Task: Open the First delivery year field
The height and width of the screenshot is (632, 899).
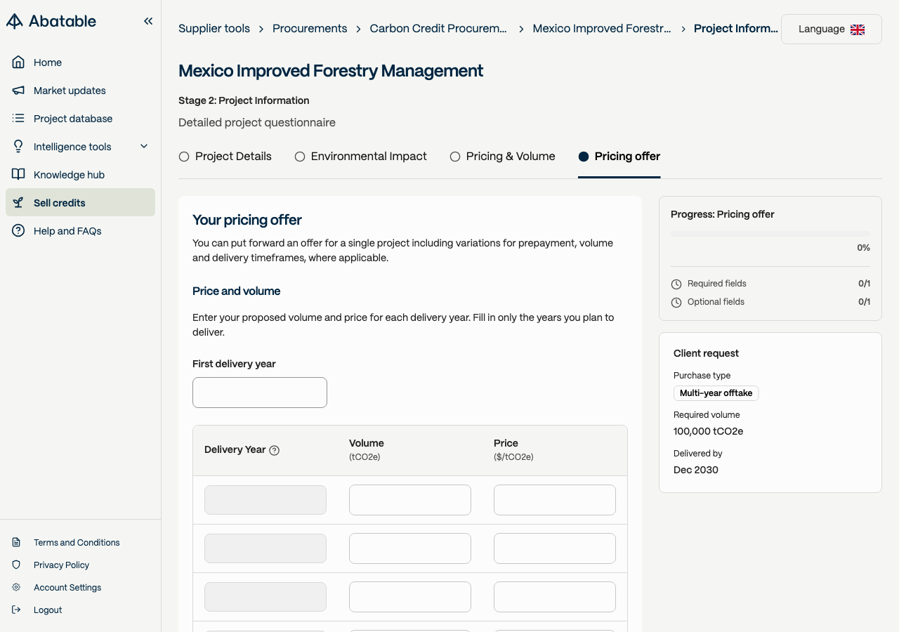Action: point(260,393)
